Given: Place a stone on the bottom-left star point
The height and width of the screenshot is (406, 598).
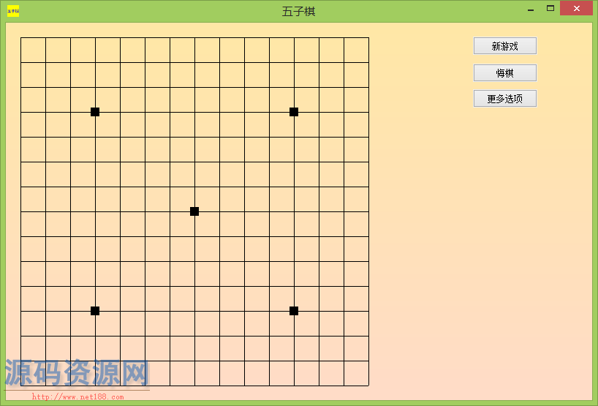Looking at the screenshot, I should pos(95,311).
